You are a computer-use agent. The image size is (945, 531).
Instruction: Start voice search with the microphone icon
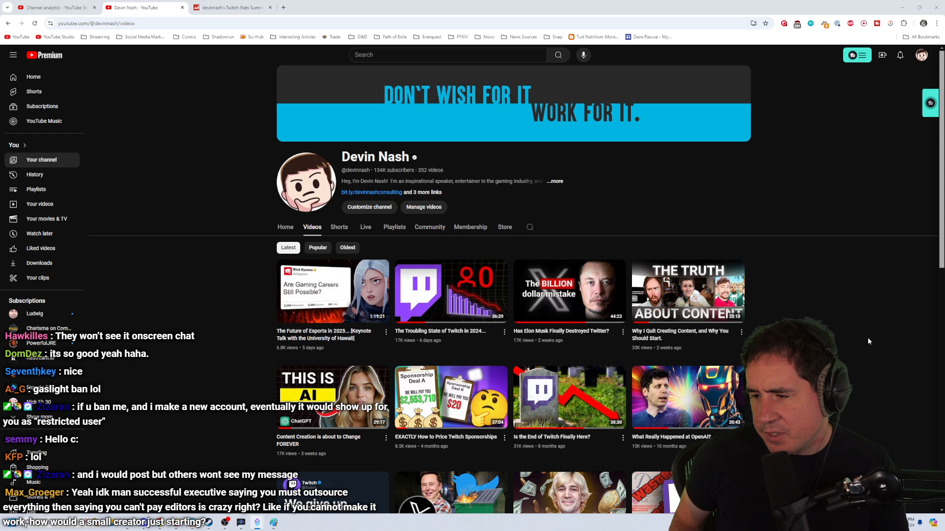583,55
